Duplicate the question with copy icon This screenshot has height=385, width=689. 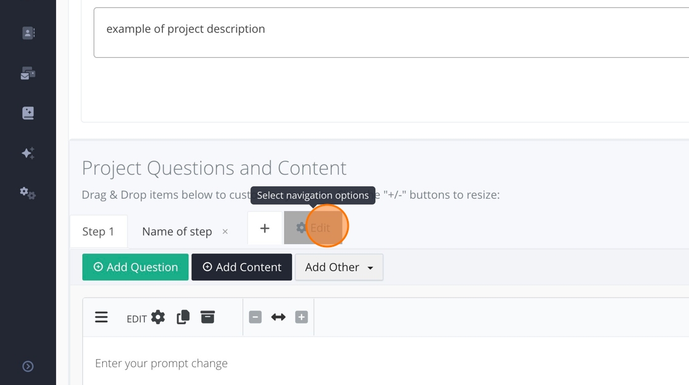click(x=183, y=317)
